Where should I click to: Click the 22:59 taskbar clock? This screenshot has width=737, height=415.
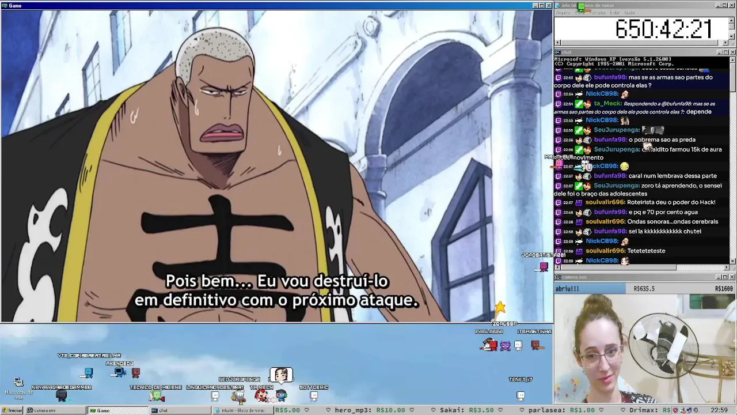pyautogui.click(x=719, y=410)
